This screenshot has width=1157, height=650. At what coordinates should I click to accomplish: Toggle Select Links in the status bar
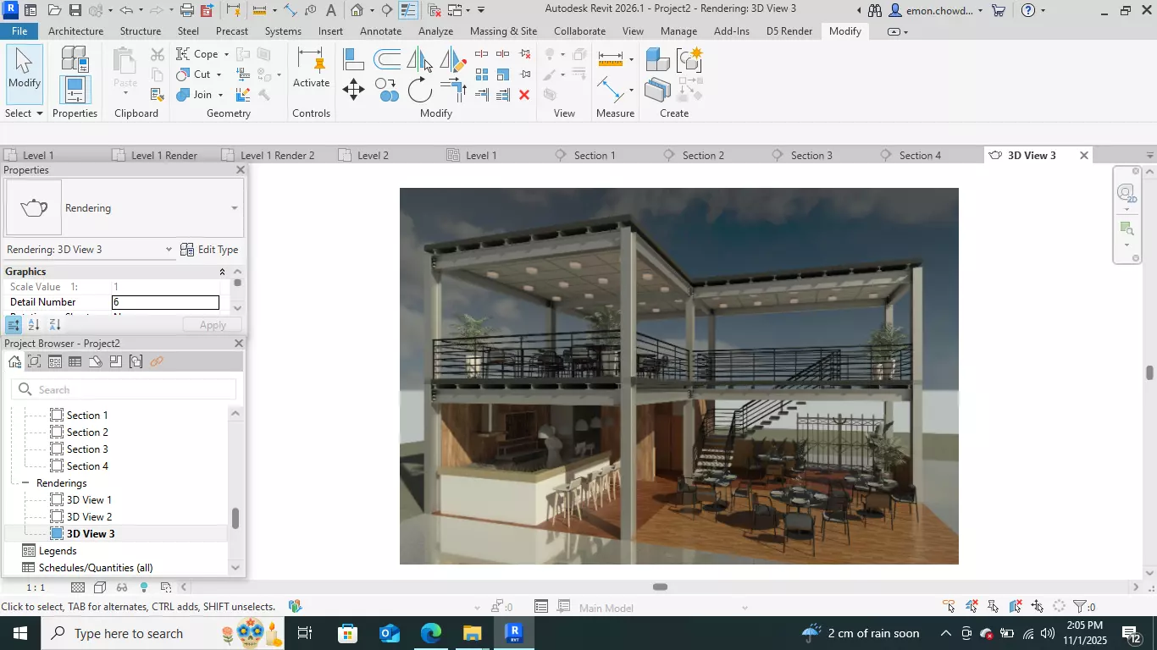pos(949,607)
